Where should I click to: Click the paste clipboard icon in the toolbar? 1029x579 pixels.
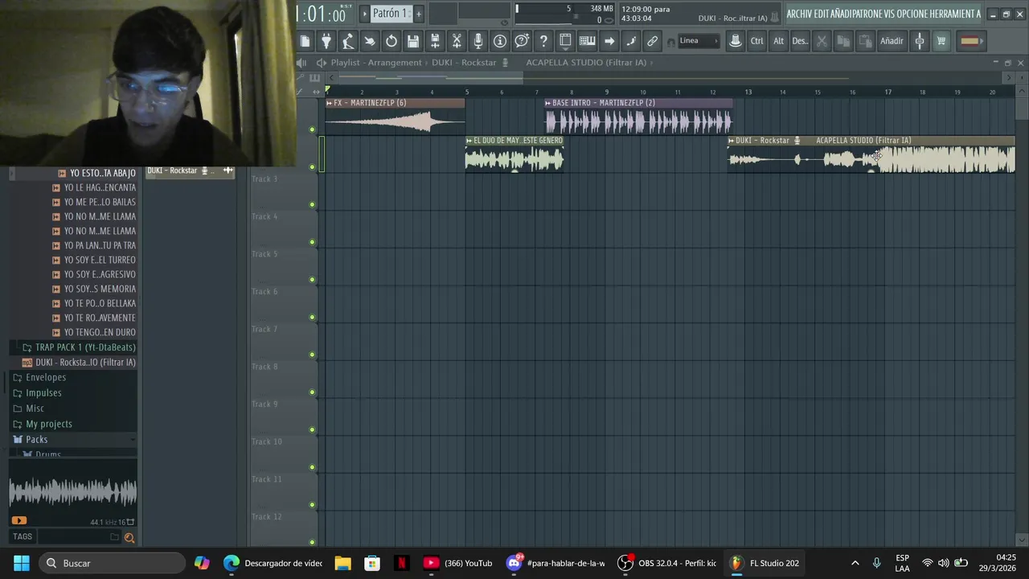pos(865,41)
